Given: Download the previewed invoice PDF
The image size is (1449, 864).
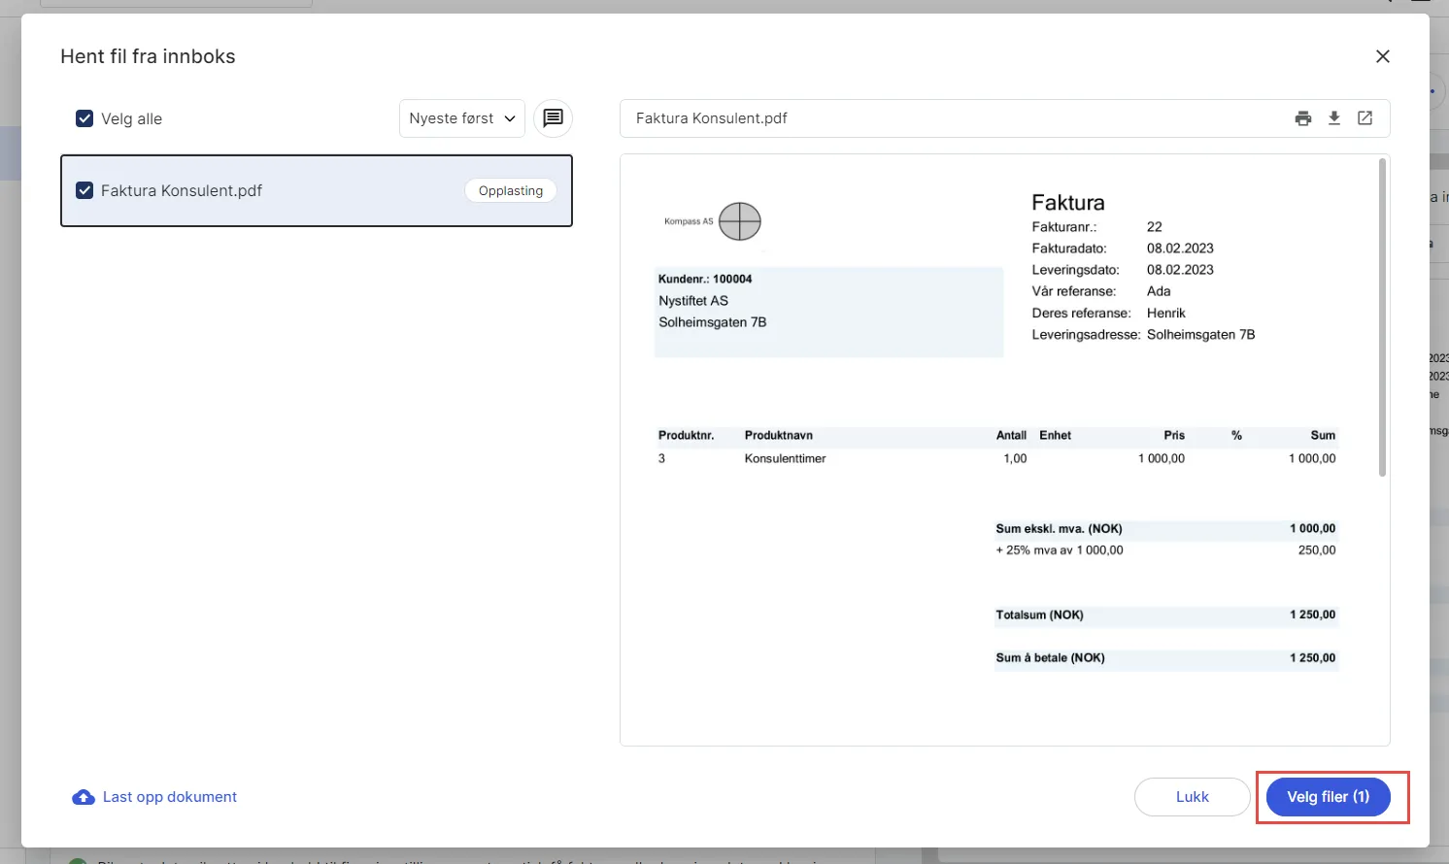Looking at the screenshot, I should coord(1334,118).
